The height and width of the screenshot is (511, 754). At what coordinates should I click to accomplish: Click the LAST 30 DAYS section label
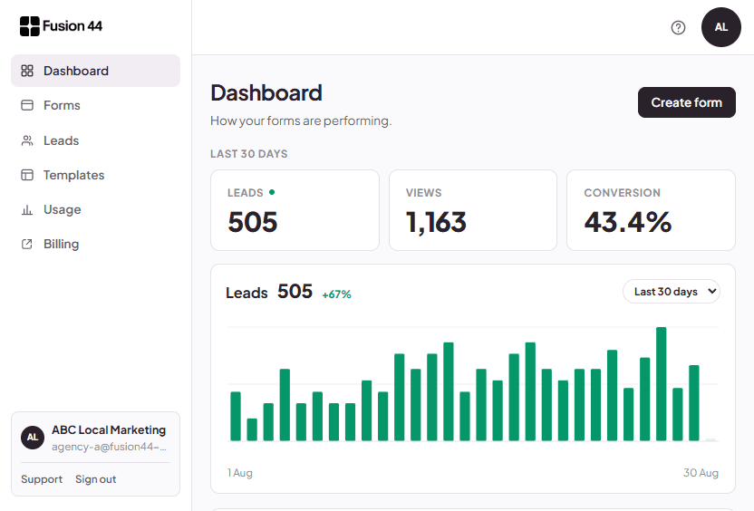pos(249,154)
